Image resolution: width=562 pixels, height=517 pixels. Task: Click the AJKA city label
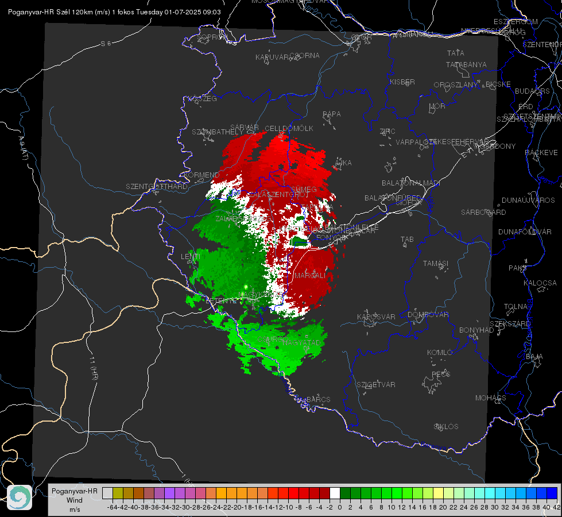[x=343, y=163]
